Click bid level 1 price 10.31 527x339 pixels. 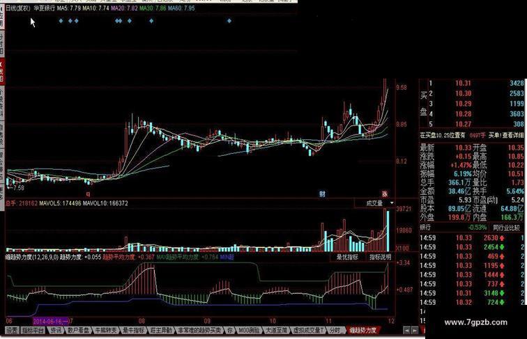tap(463, 84)
